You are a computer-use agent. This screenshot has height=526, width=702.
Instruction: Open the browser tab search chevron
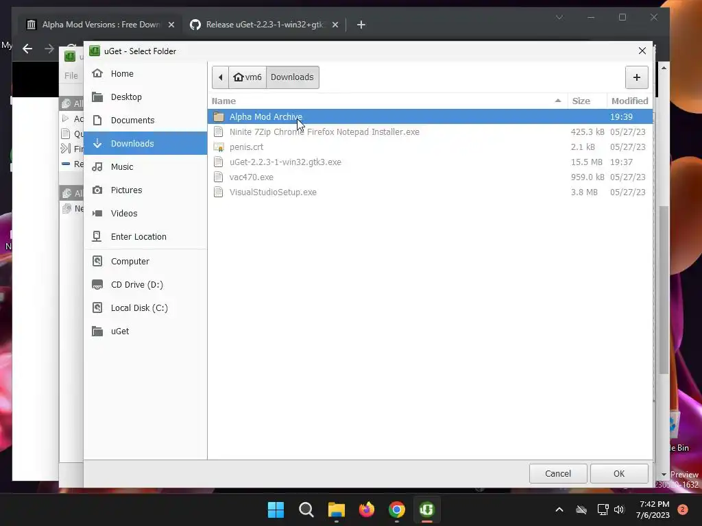[x=559, y=17]
